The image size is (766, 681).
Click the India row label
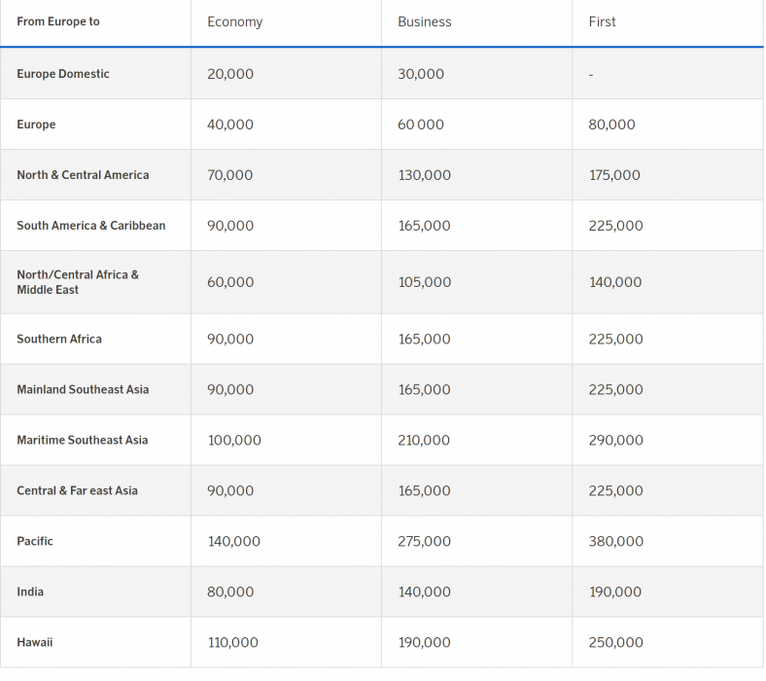pos(30,591)
